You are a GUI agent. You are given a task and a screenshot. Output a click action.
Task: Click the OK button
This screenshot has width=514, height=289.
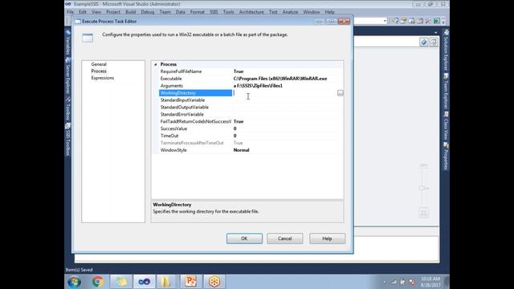click(x=244, y=238)
